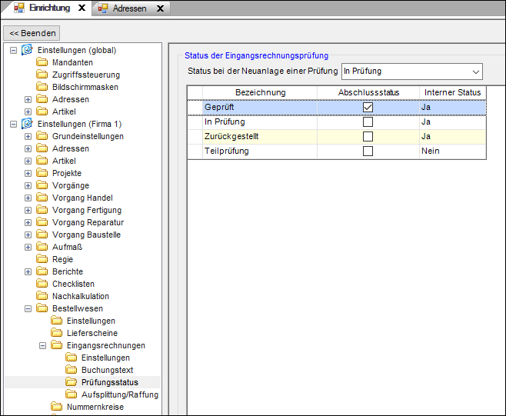Click the Vorgang Reparatur folder icon

pyautogui.click(x=42, y=222)
